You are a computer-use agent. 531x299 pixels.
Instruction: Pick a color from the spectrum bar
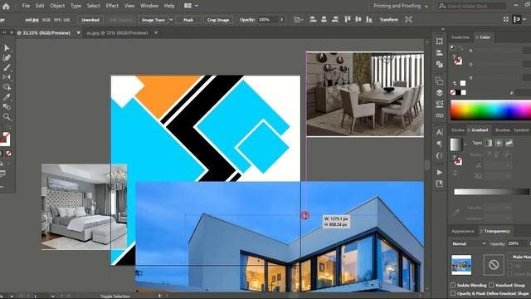490,110
